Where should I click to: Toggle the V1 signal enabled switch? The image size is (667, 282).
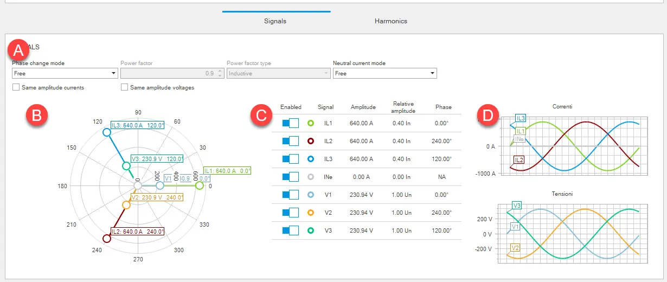[x=290, y=195]
